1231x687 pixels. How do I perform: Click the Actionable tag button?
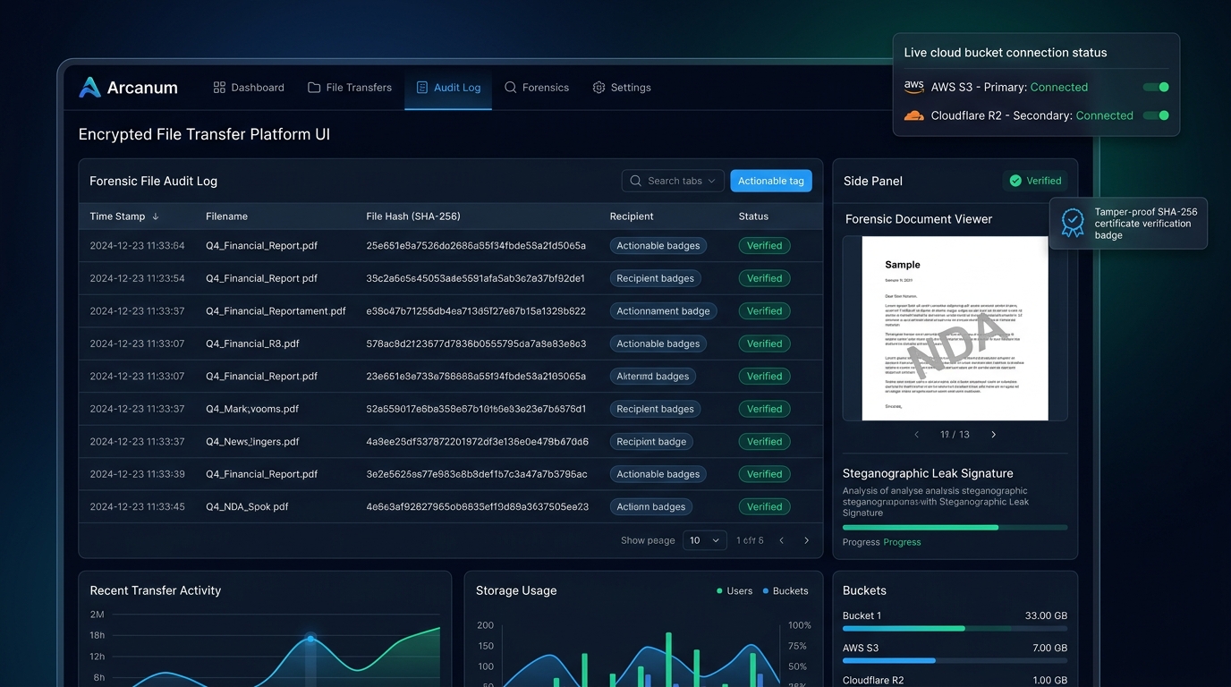tap(771, 181)
